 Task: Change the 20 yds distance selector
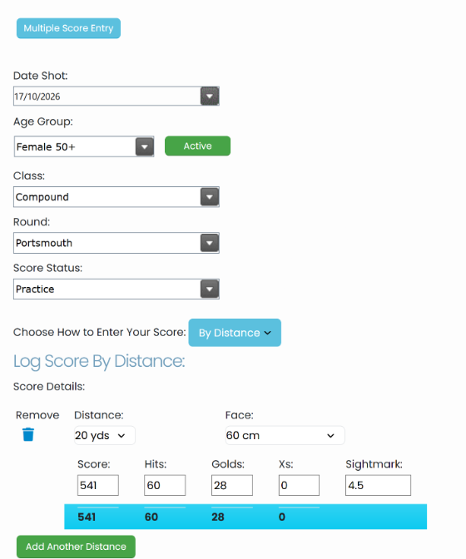pos(105,435)
